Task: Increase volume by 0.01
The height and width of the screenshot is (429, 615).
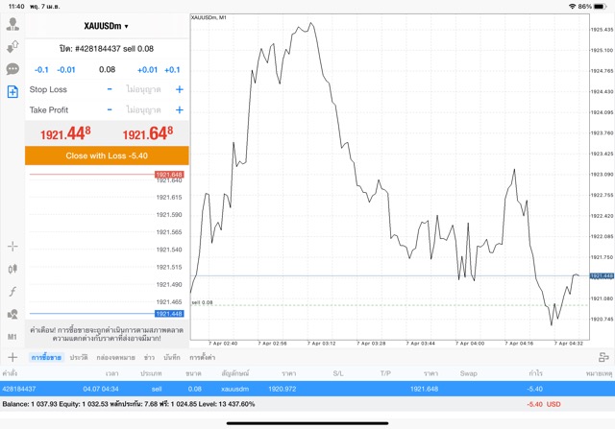Action: pos(147,70)
